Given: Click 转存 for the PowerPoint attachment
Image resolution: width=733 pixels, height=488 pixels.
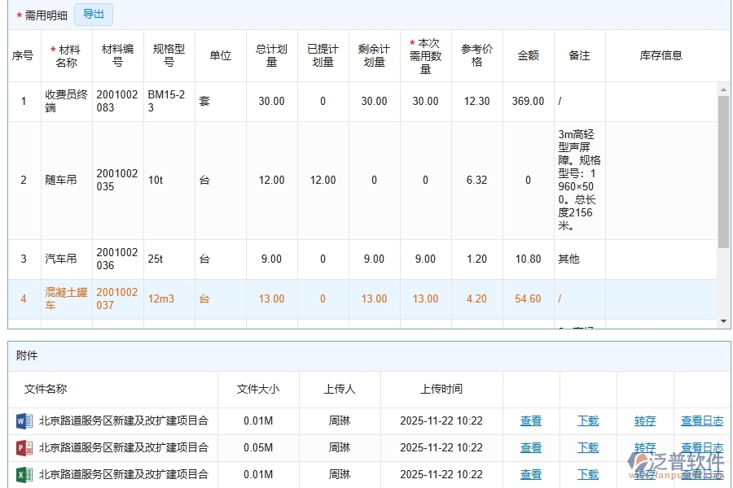Looking at the screenshot, I should (645, 448).
